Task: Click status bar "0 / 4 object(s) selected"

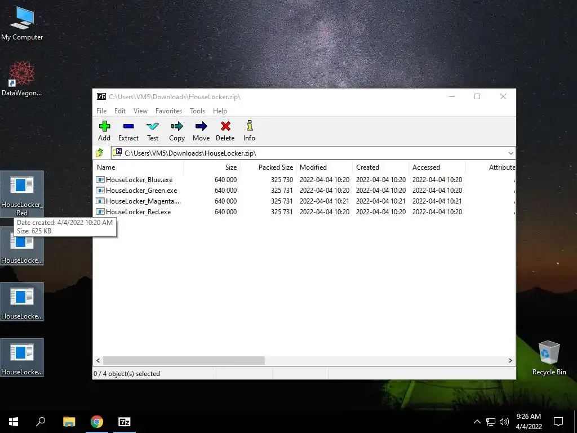Action: pyautogui.click(x=127, y=373)
